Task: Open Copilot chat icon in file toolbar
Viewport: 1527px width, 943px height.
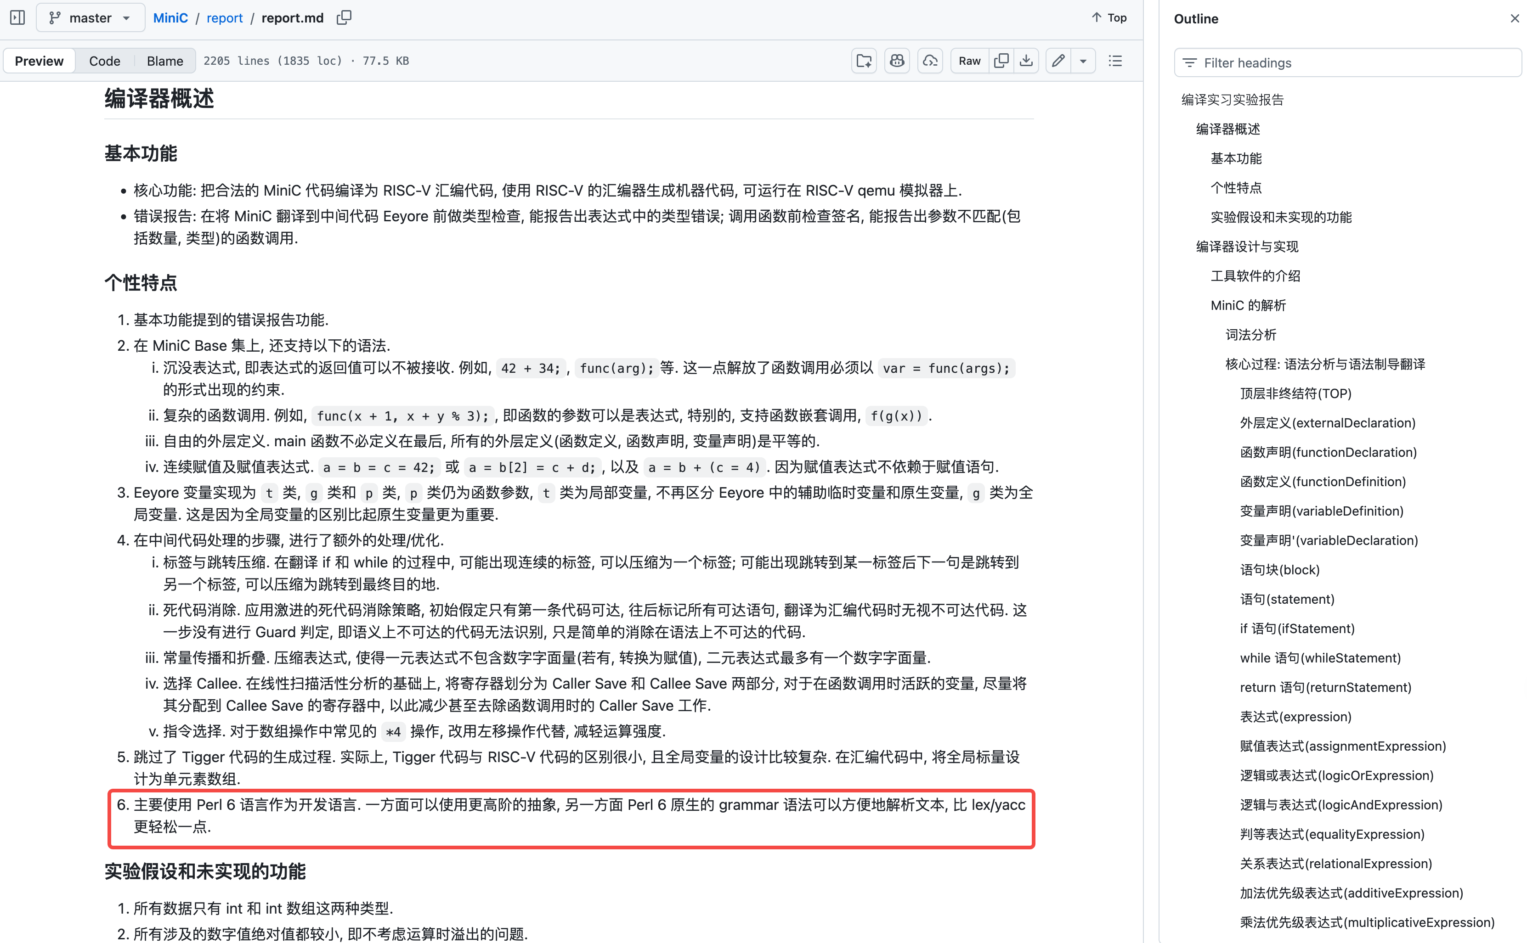Action: coord(897,61)
